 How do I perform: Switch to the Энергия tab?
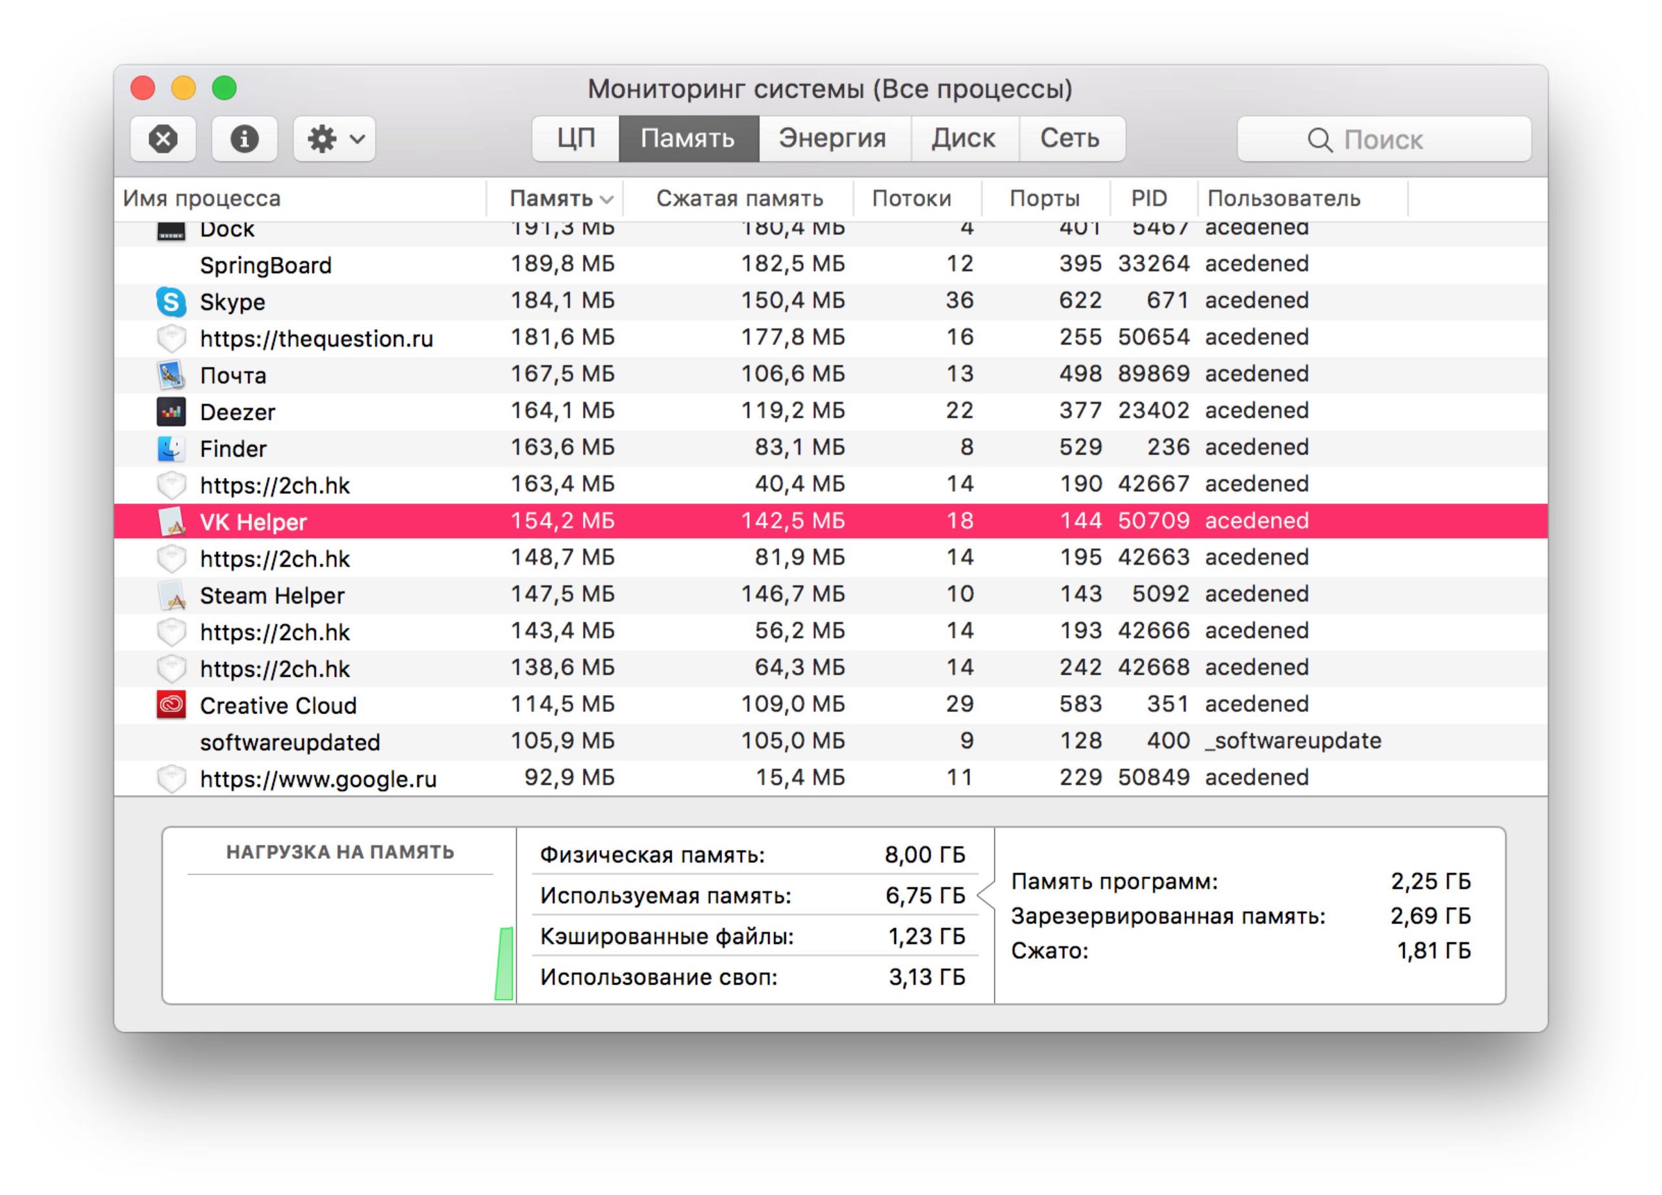click(832, 138)
